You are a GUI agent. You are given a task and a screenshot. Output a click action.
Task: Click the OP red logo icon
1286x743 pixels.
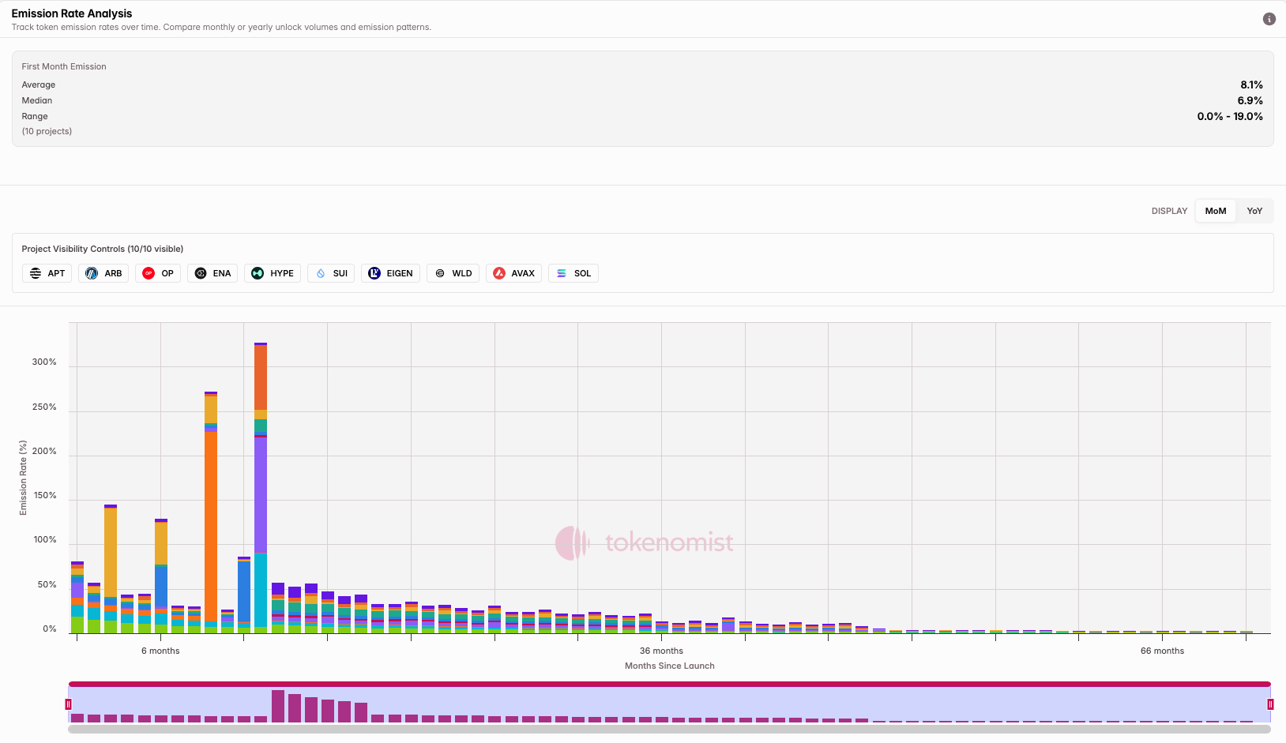149,273
